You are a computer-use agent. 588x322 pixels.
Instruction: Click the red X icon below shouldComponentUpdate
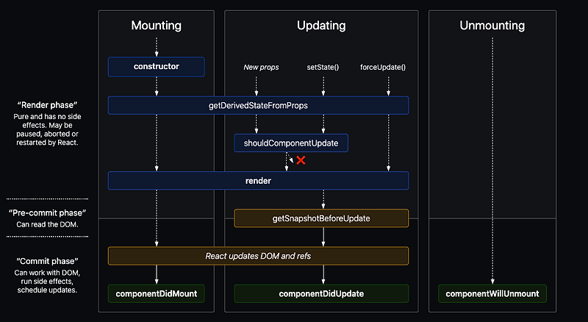[x=301, y=160]
